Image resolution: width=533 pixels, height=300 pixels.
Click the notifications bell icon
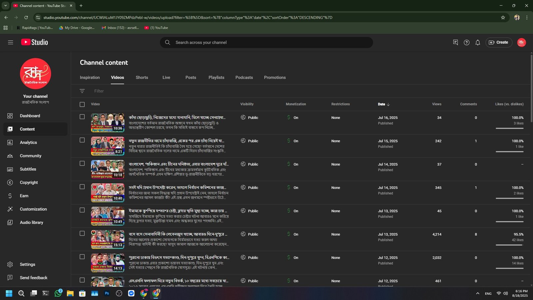(477, 42)
